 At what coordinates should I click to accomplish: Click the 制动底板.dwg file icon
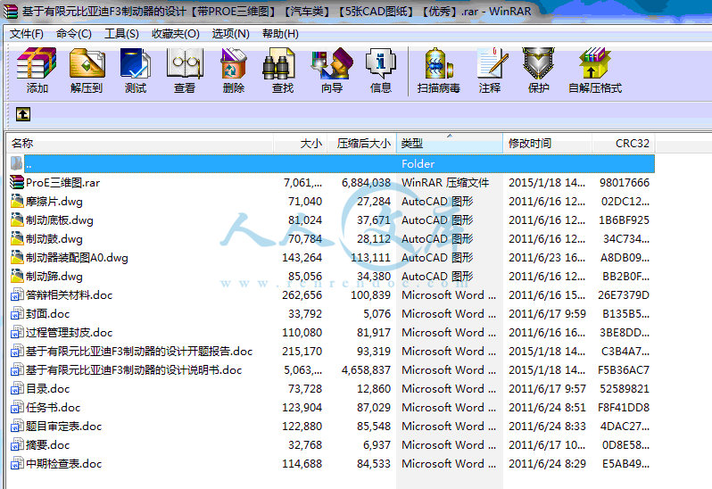[x=17, y=220]
